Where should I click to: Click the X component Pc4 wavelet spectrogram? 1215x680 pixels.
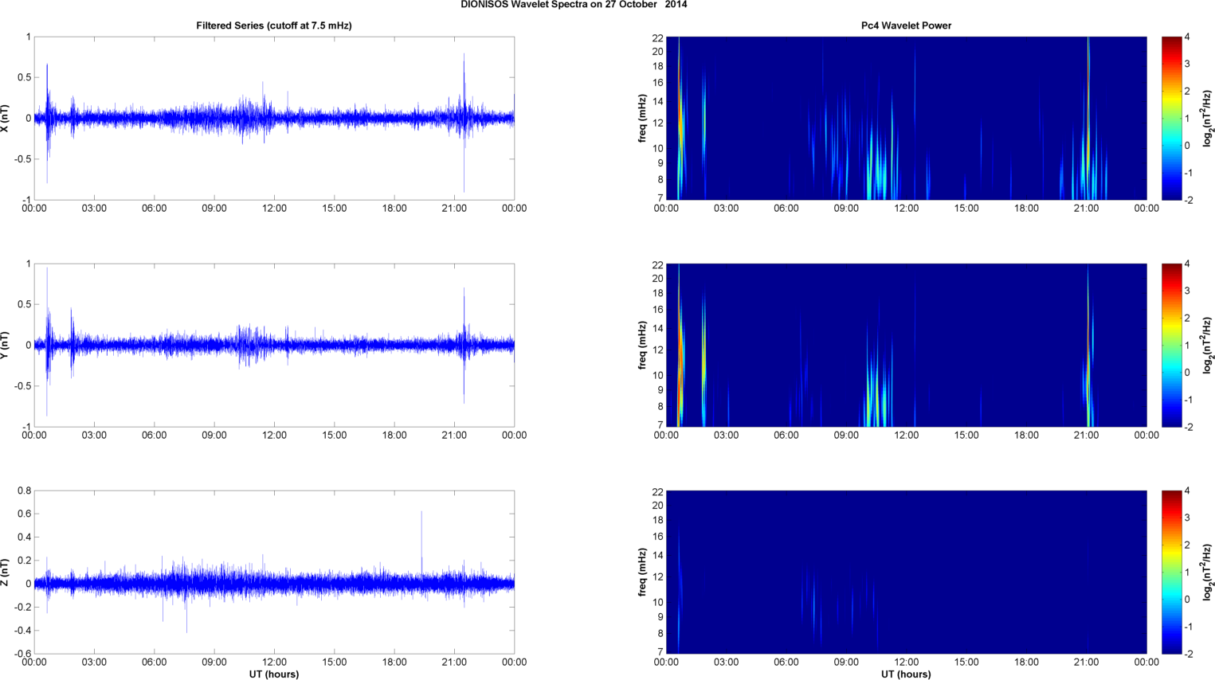[906, 118]
